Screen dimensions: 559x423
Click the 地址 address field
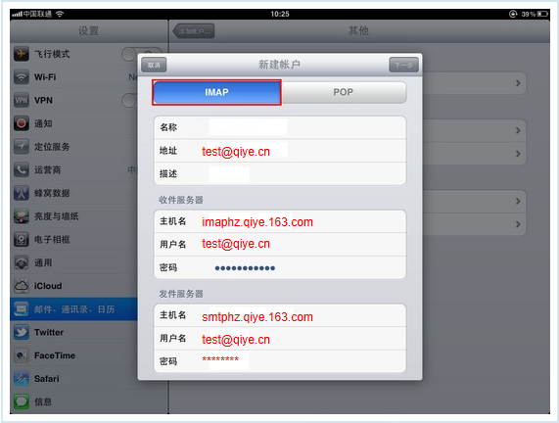coord(280,151)
